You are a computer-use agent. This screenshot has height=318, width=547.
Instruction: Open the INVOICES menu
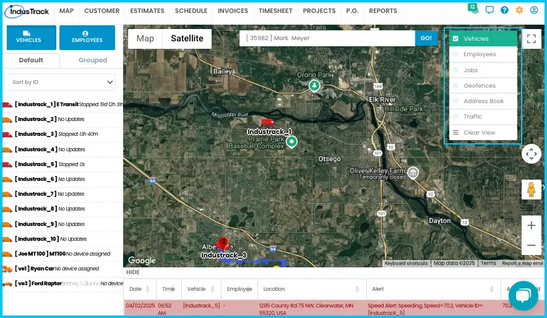(233, 10)
